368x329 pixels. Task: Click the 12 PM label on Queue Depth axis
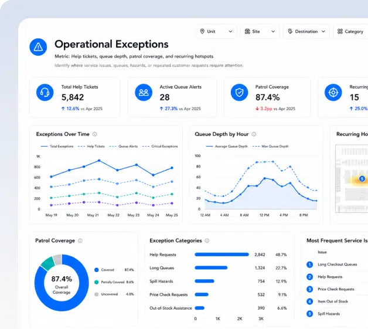(x=264, y=215)
